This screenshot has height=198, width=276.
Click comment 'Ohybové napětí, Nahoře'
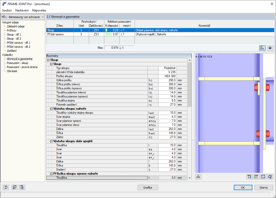click(x=151, y=34)
